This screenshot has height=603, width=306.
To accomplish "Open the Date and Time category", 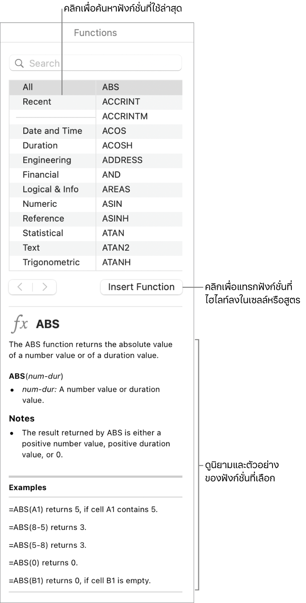I will 52,131.
